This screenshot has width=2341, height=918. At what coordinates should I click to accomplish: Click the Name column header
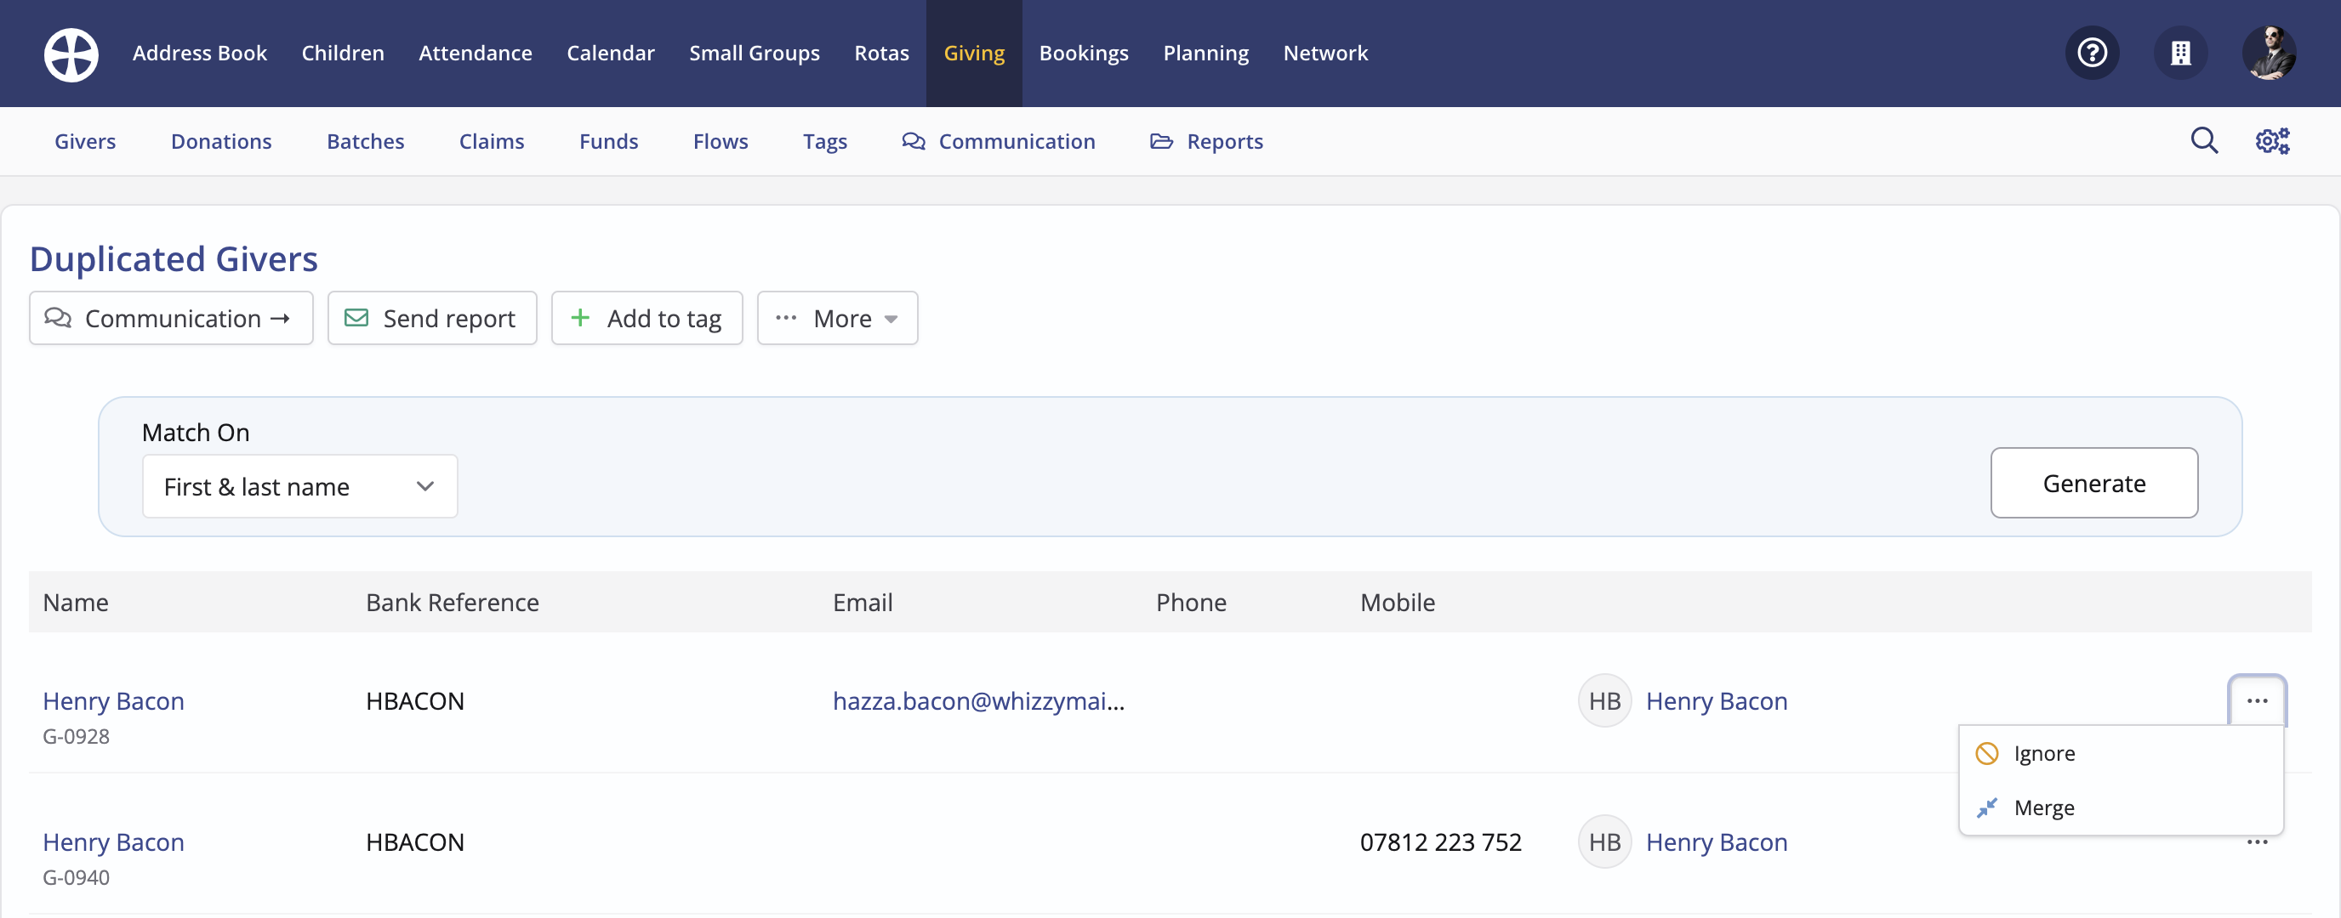point(76,602)
